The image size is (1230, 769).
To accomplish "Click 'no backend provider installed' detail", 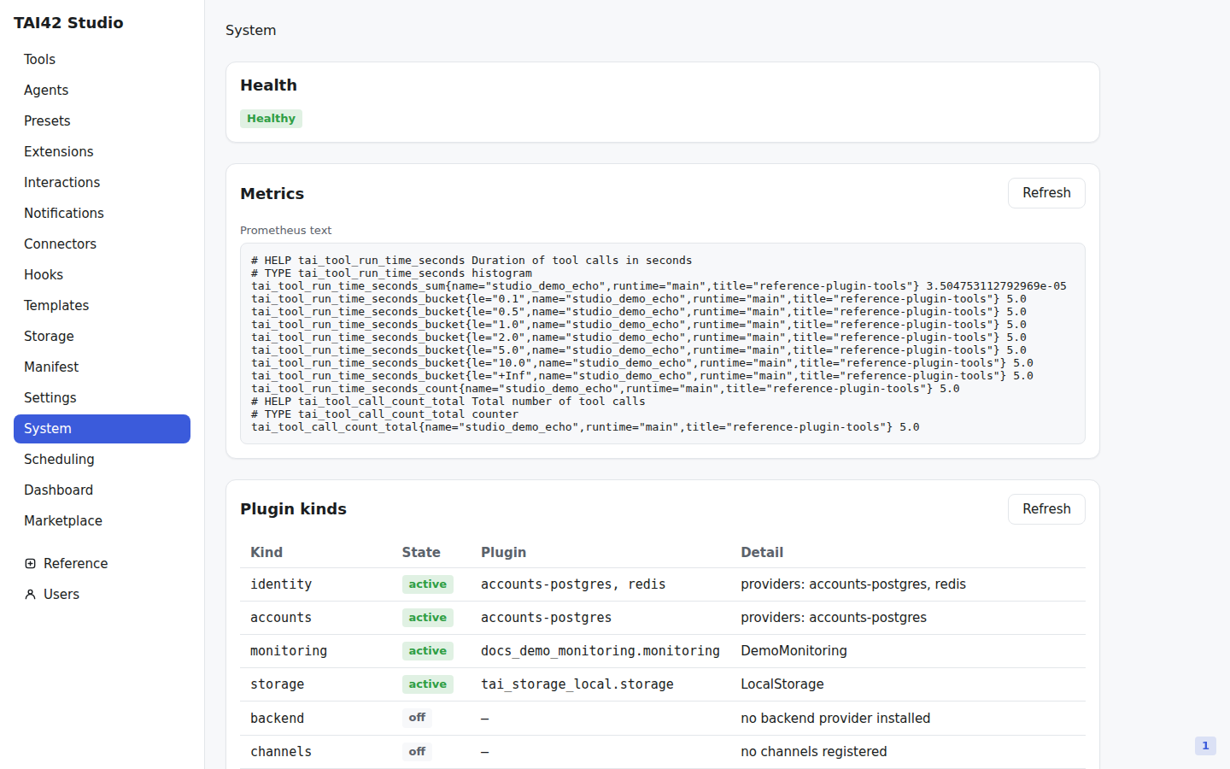I will (835, 719).
